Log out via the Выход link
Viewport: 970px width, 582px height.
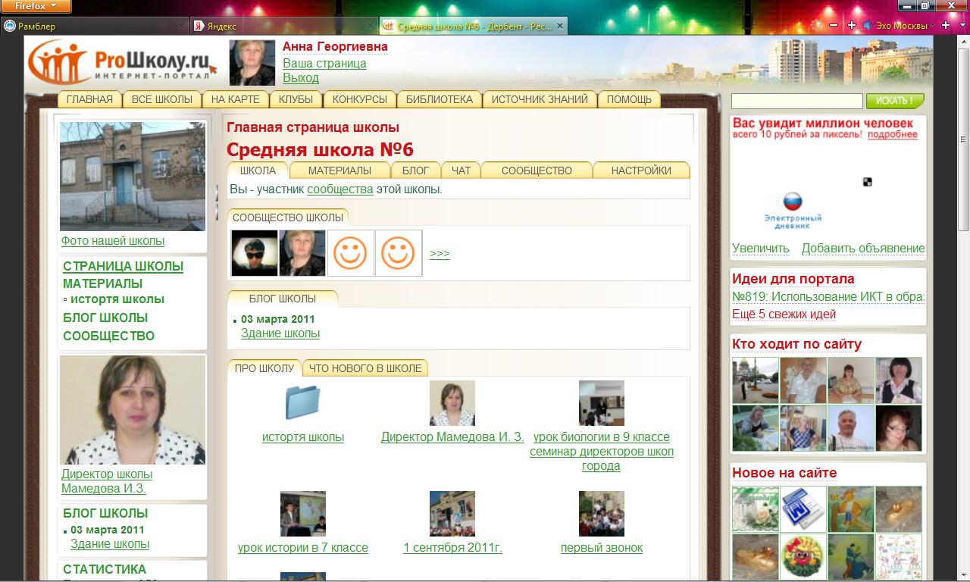point(301,77)
